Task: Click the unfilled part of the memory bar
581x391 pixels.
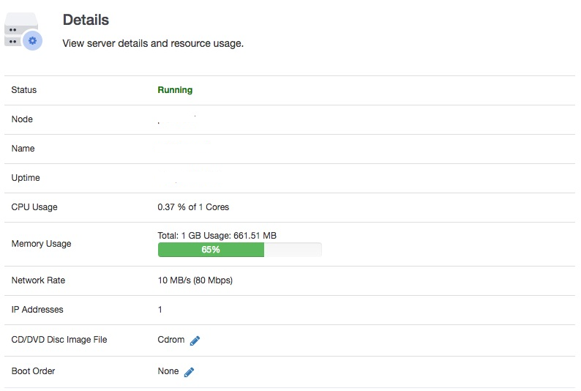Action: pos(292,250)
